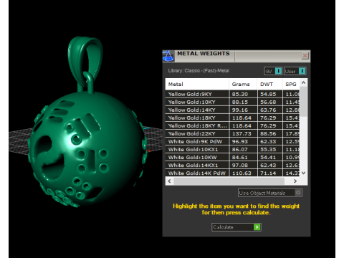Click the Metal Weights scale icon
344x258 pixels.
coord(168,56)
